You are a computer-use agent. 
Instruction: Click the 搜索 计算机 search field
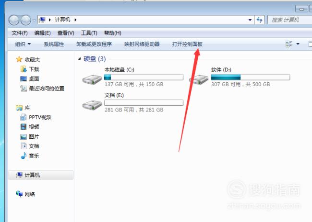[x=290, y=20]
